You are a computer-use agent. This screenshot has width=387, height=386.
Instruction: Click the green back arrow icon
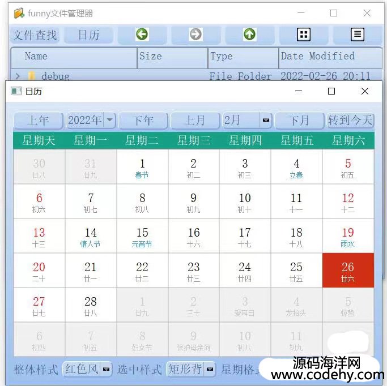point(142,35)
